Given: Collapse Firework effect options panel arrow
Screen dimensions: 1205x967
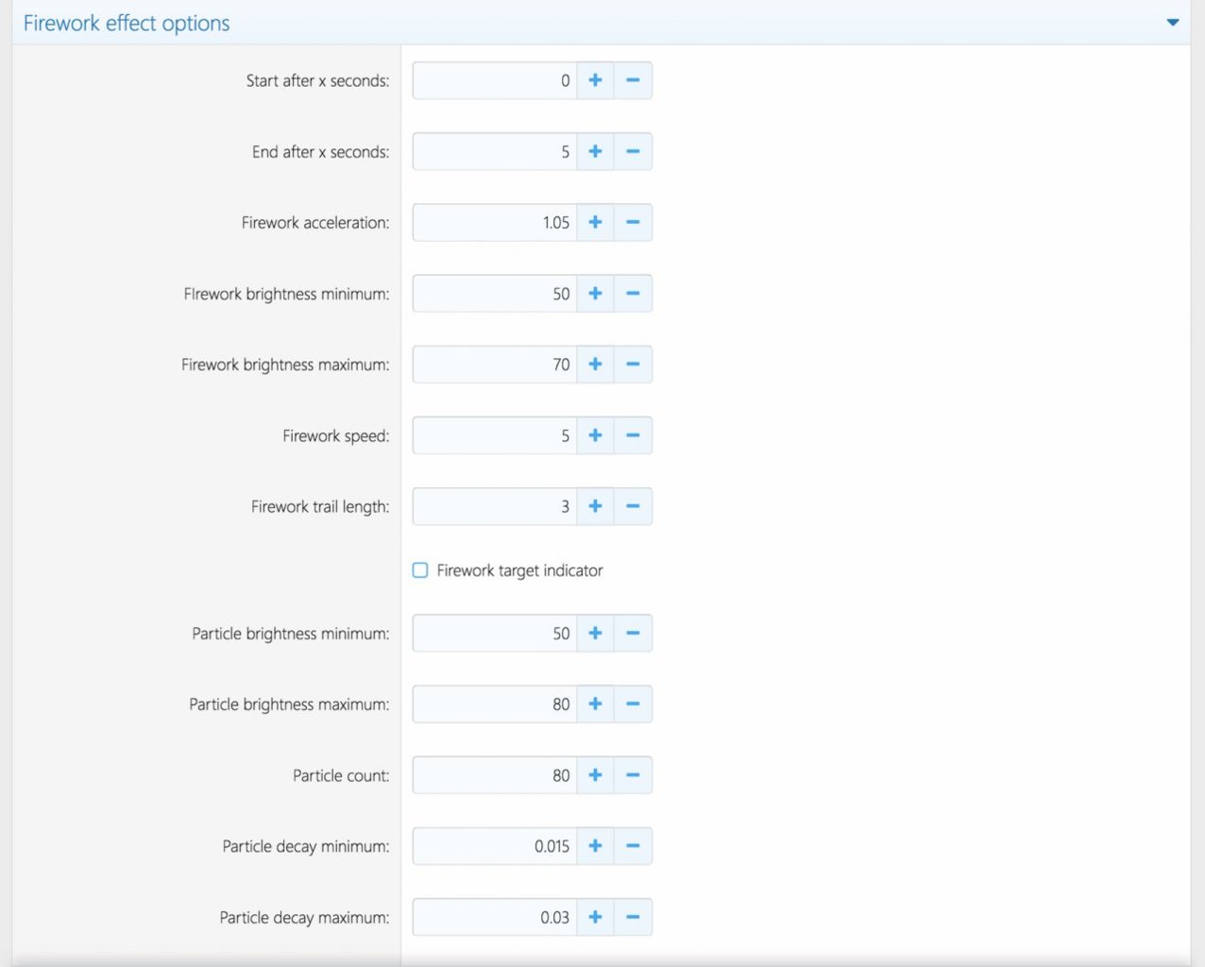Looking at the screenshot, I should 1172,23.
